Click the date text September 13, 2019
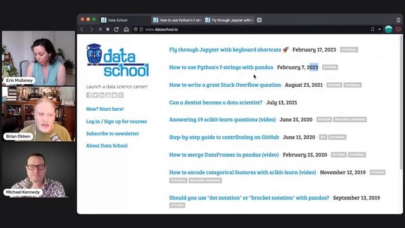Image resolution: width=405 pixels, height=228 pixels. tap(356, 198)
